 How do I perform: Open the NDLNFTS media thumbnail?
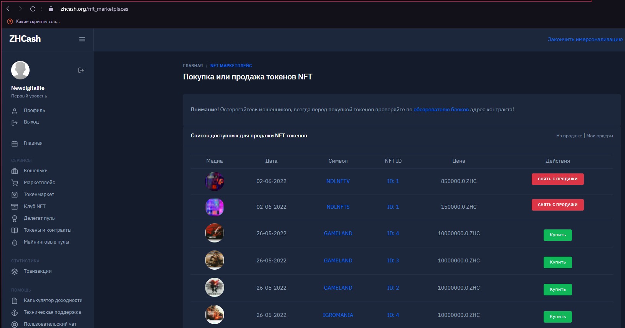tap(214, 207)
